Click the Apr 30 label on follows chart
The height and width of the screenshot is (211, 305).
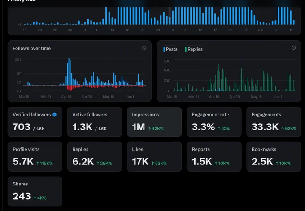coord(87,97)
